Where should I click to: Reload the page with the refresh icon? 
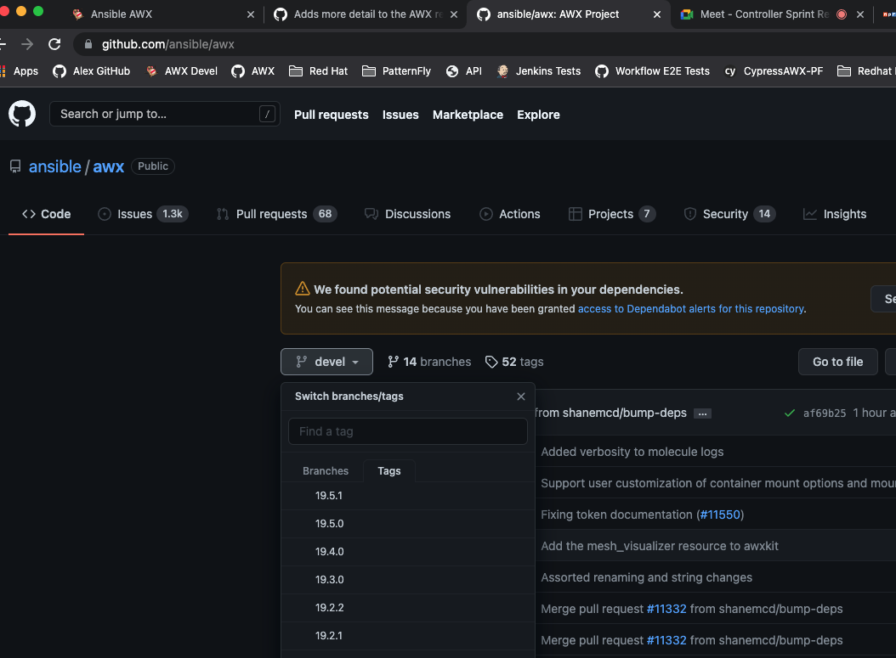(x=54, y=44)
